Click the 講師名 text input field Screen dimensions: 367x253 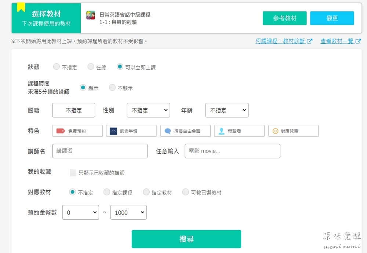[x=100, y=151]
